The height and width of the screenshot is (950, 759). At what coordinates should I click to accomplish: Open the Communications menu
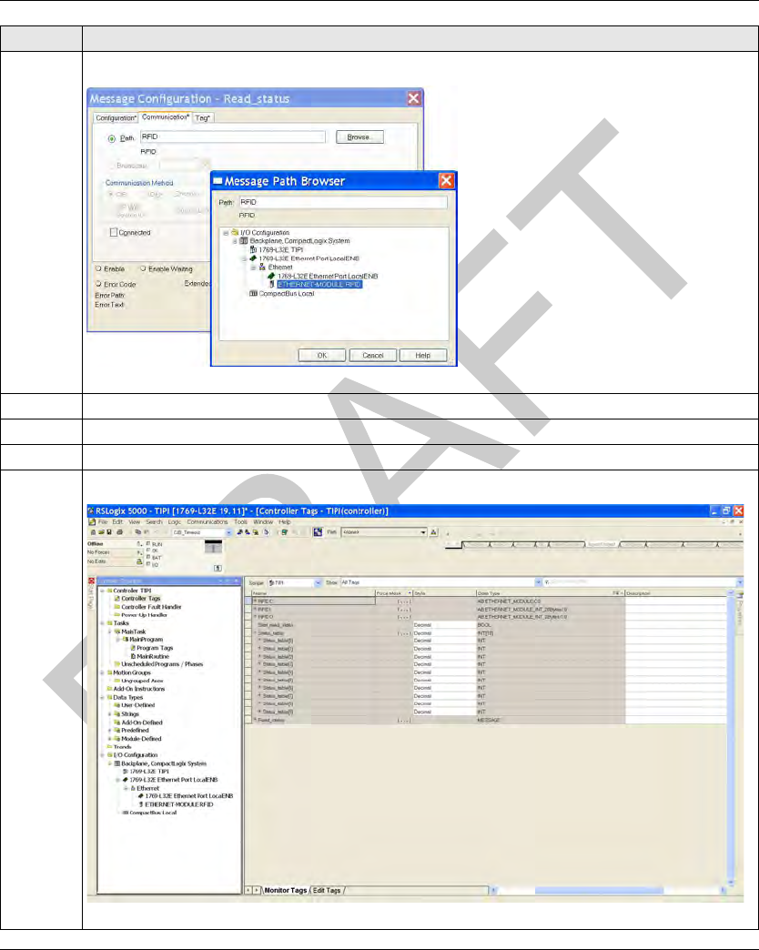coord(207,521)
